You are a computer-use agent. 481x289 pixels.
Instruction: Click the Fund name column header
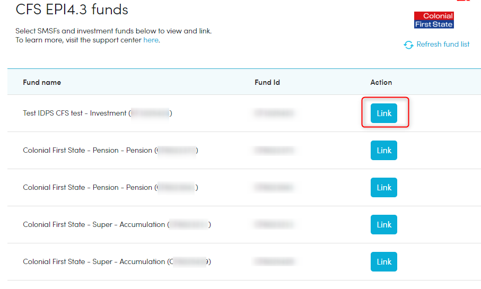click(42, 82)
